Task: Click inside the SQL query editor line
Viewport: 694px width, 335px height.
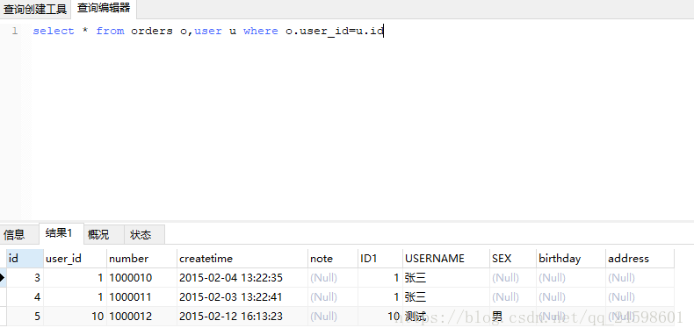Action: [x=208, y=31]
